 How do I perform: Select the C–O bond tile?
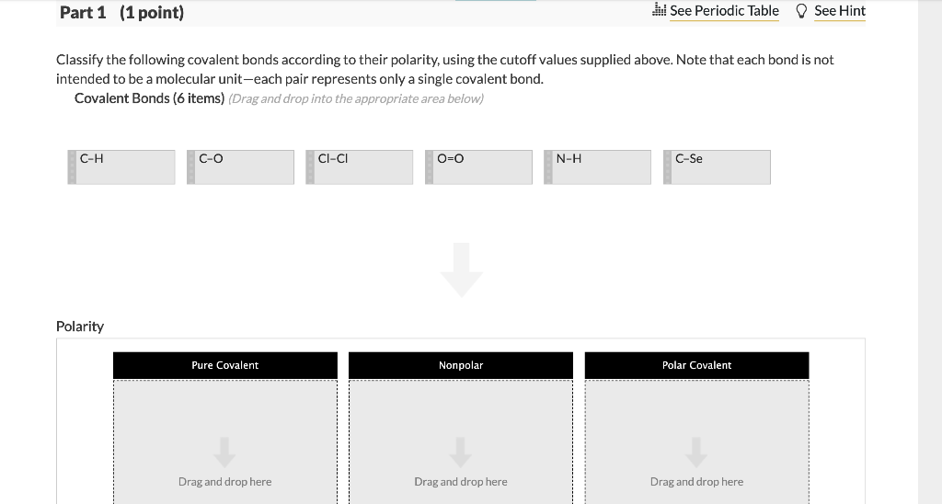240,167
